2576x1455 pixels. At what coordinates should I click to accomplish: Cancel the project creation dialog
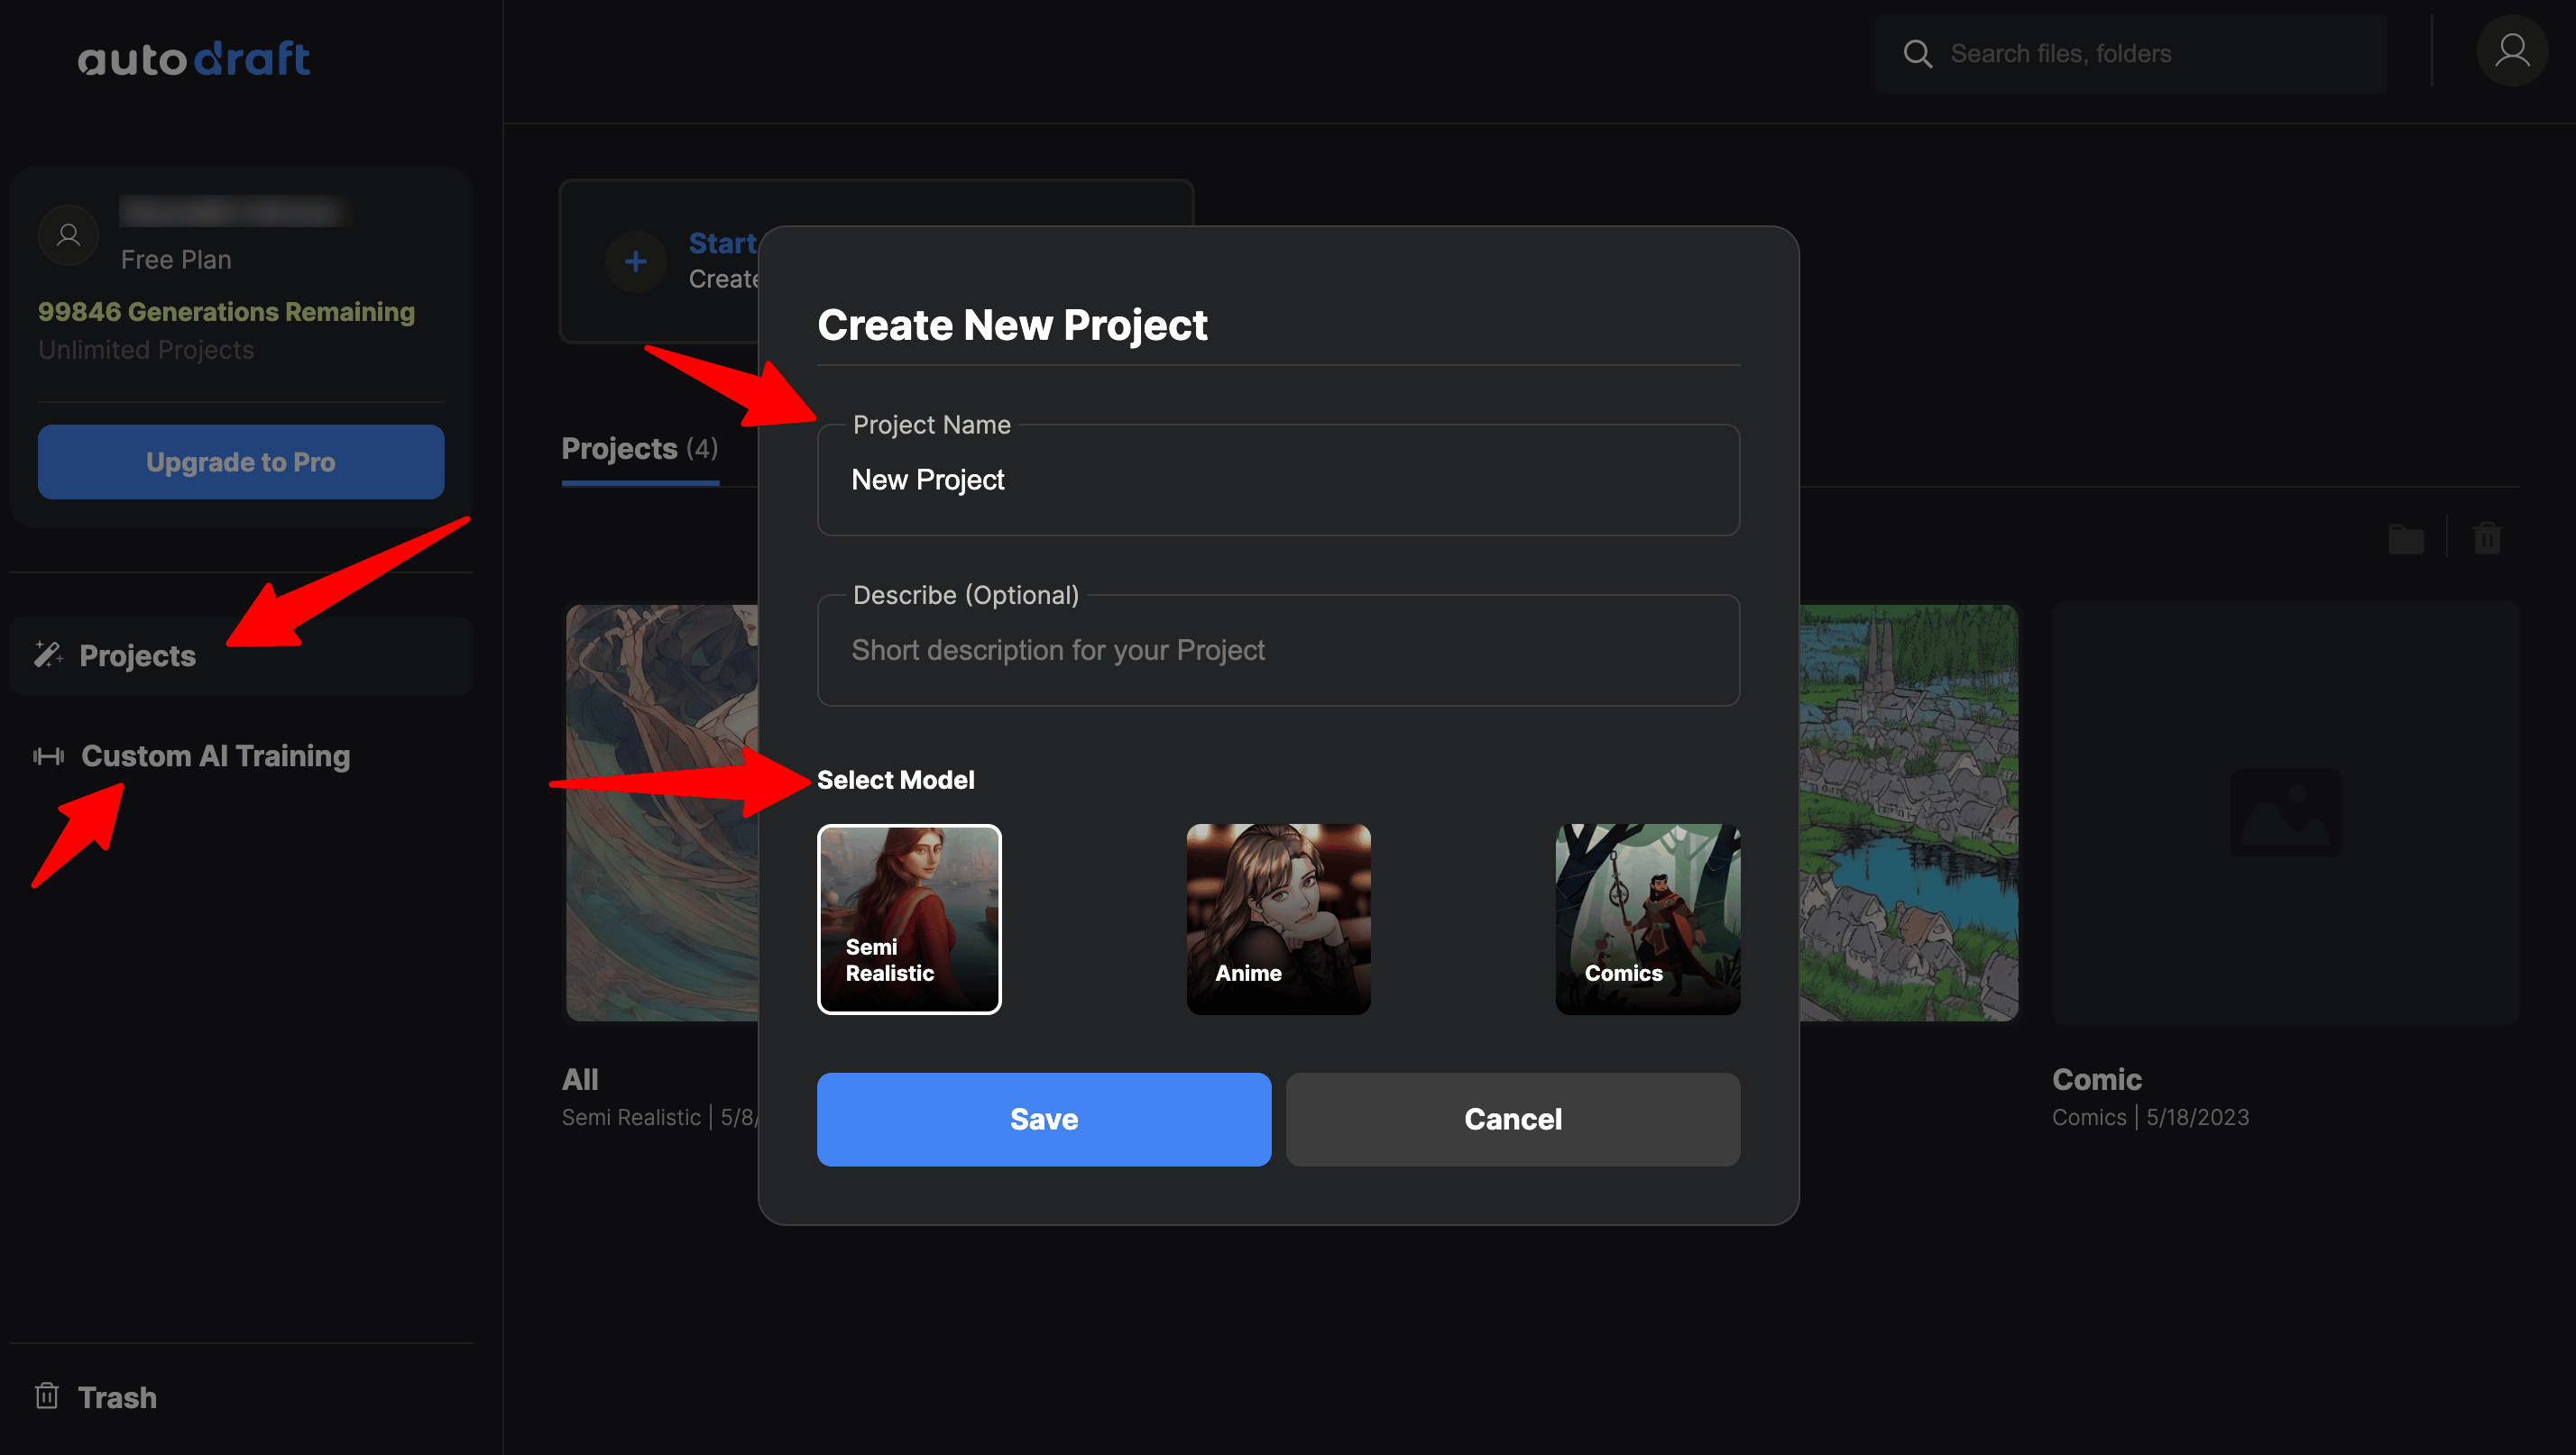[1512, 1120]
